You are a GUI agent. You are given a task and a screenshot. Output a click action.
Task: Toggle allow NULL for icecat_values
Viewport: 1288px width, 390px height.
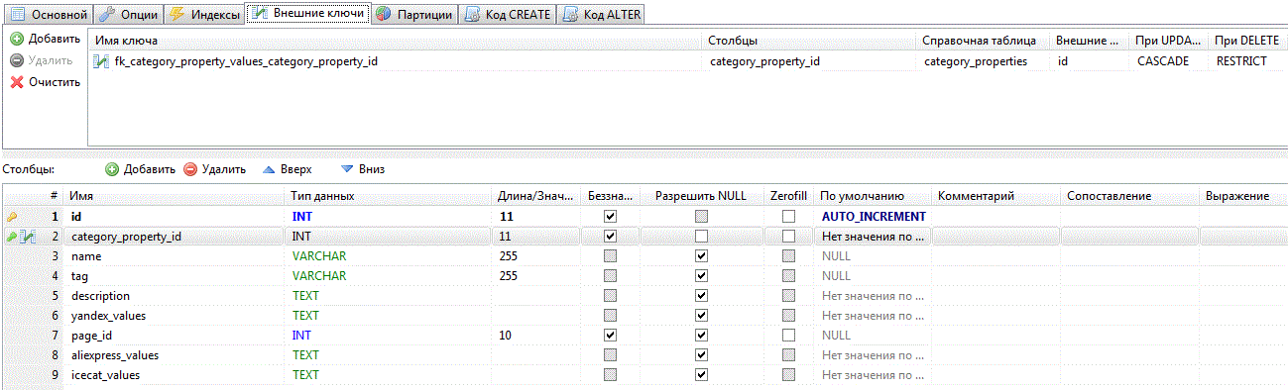(701, 375)
